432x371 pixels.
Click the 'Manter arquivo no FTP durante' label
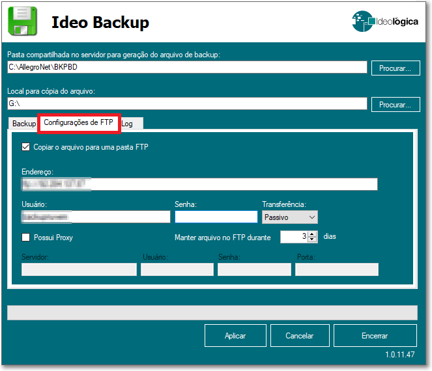pyautogui.click(x=223, y=238)
